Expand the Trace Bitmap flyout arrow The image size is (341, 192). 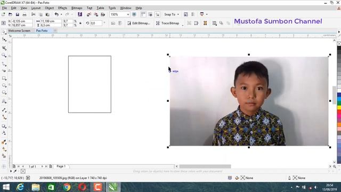182,26
